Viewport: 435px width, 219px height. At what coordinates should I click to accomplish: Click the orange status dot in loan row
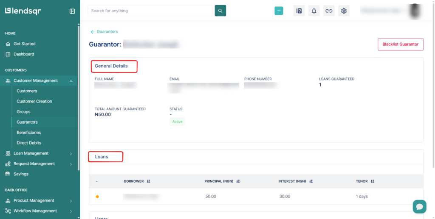[x=97, y=197]
